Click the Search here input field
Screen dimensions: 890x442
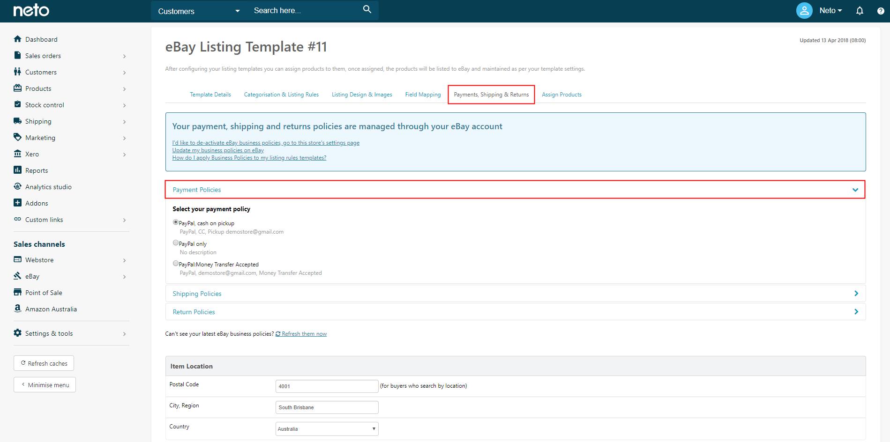coord(305,10)
